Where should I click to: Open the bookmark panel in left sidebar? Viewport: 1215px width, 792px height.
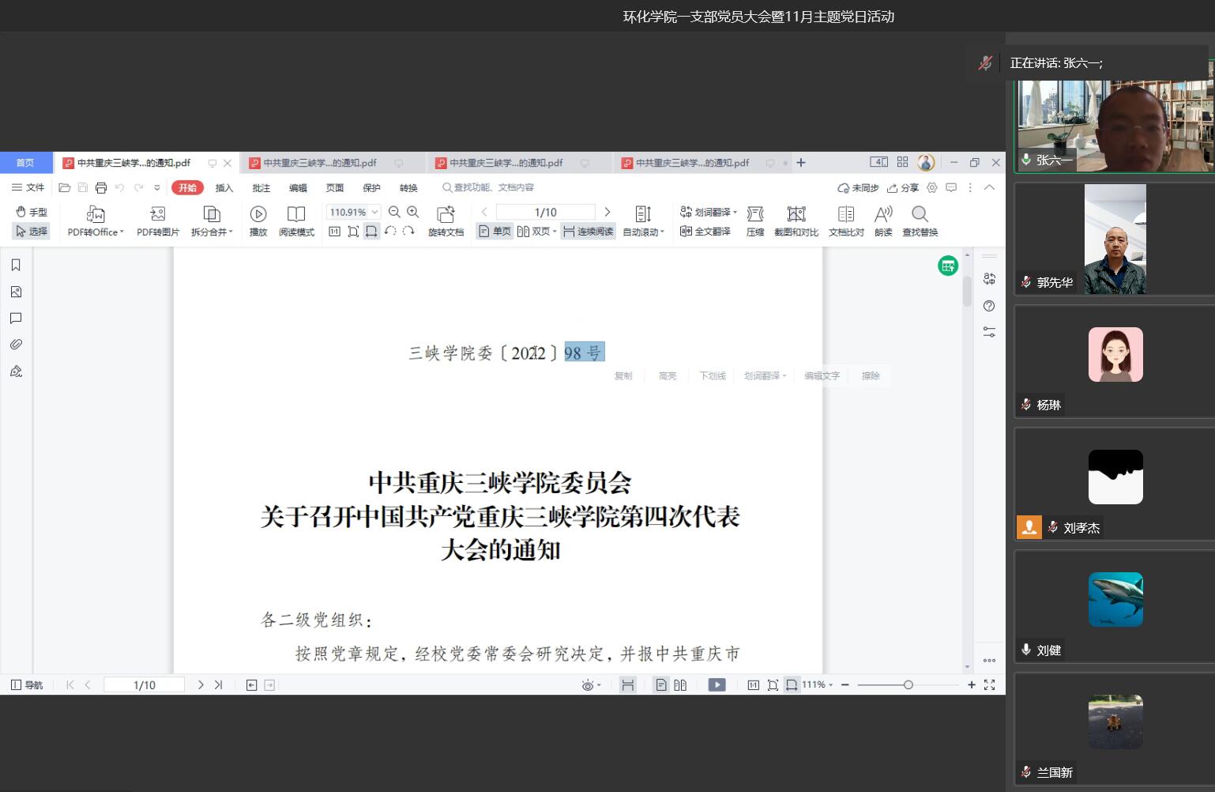[x=16, y=266]
